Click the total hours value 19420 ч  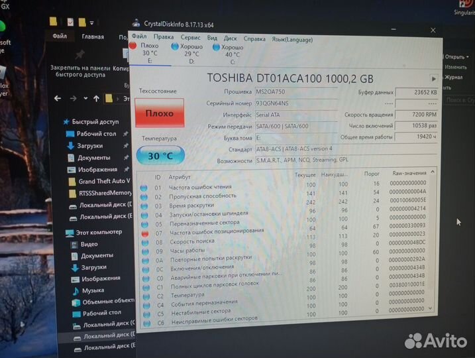(x=417, y=137)
